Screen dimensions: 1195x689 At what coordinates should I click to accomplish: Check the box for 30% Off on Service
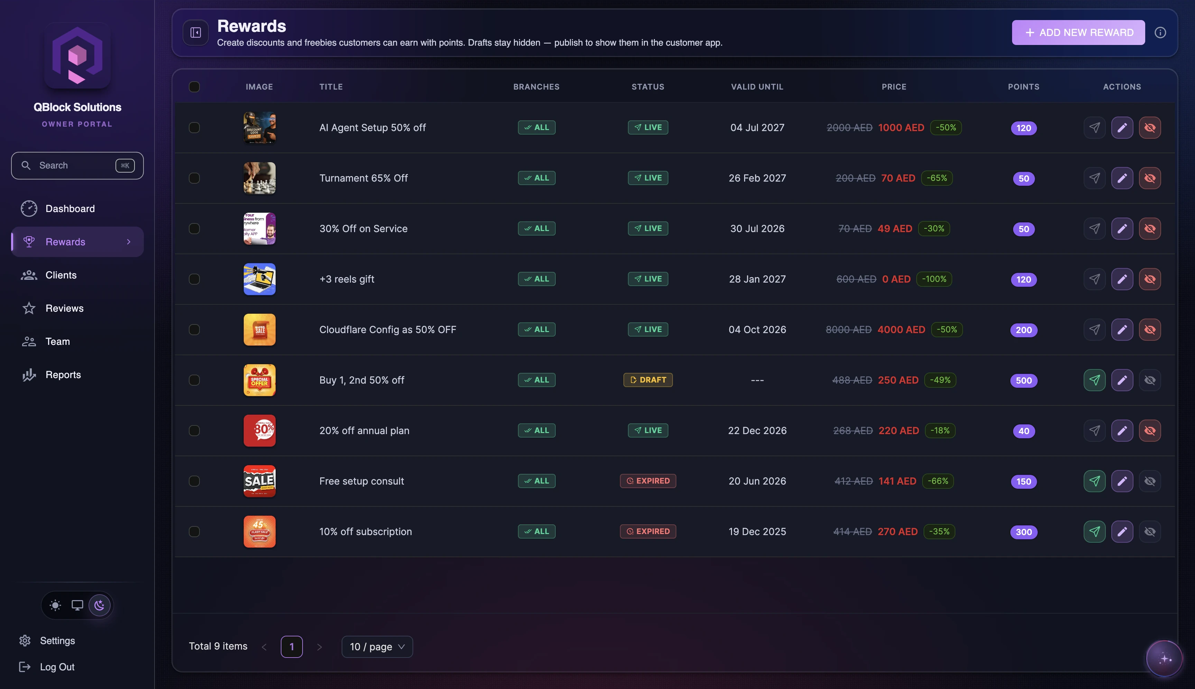point(194,229)
